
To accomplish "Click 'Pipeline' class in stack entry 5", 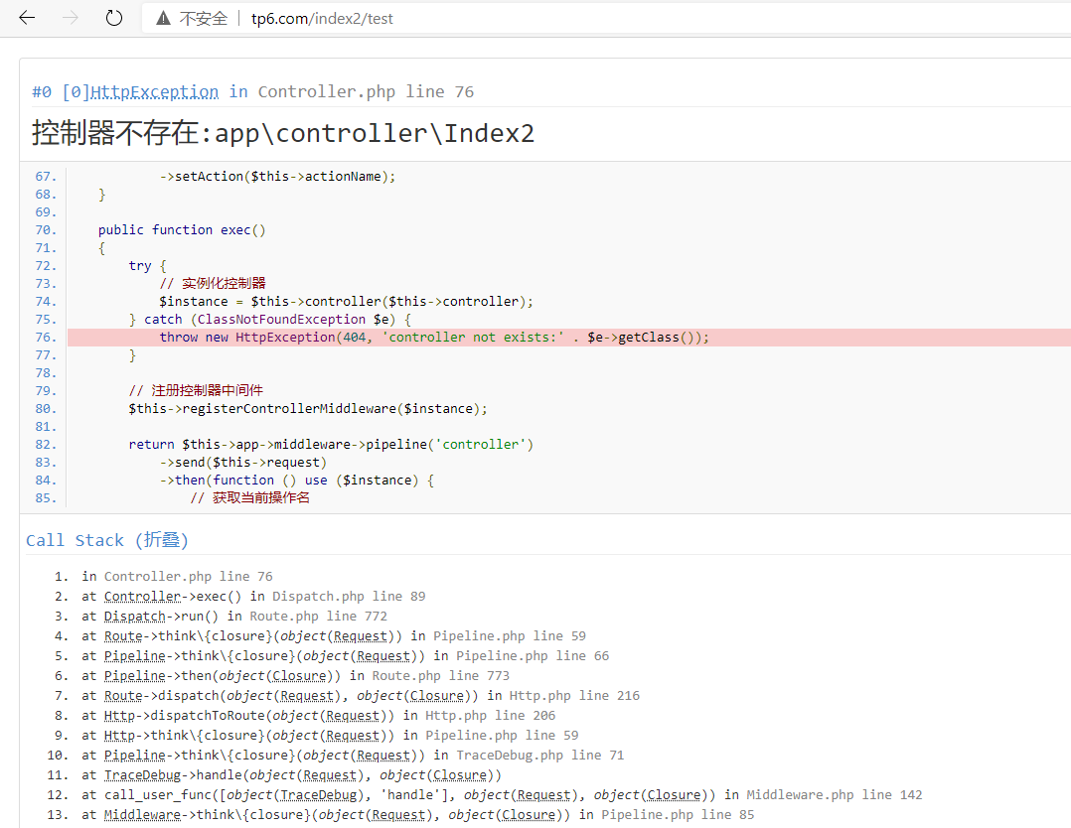I will [134, 655].
